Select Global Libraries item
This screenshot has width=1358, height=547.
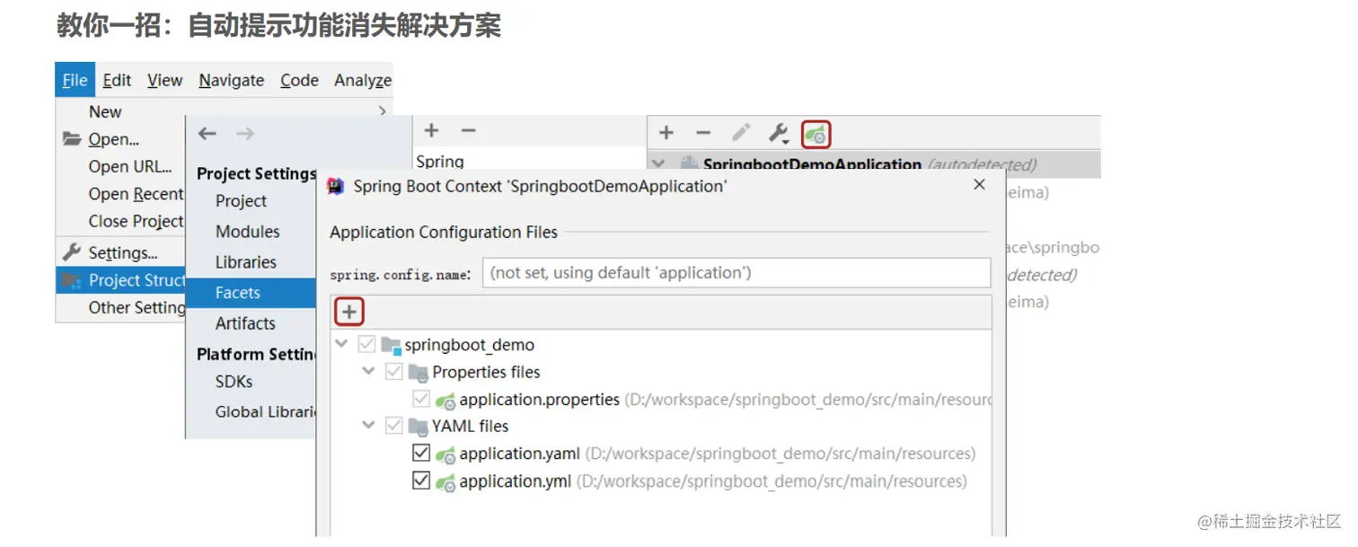point(265,411)
